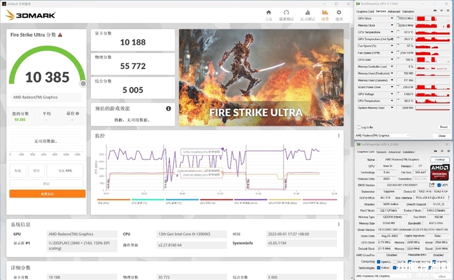Screen dimensions: 454x280
Task: Enable Log to file checkbox in GPU-Z
Action: (359, 127)
